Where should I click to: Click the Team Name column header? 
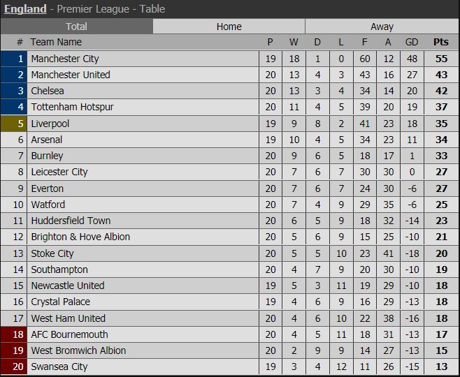(56, 43)
